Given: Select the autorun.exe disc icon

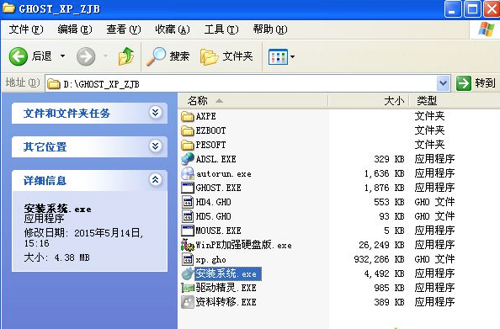Looking at the screenshot, I should click(x=188, y=173).
